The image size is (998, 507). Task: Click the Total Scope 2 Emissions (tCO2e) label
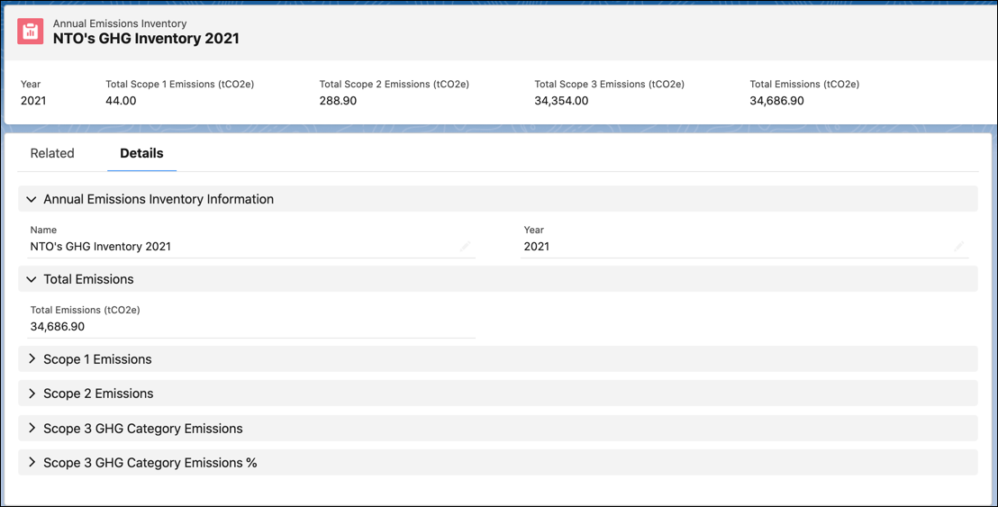click(394, 84)
